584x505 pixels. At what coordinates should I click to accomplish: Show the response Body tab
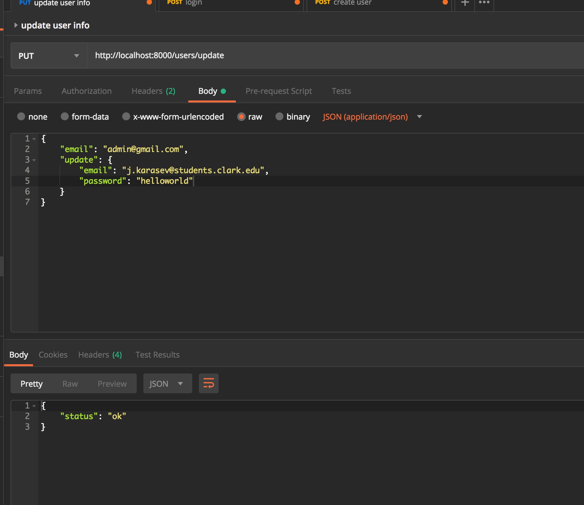[18, 355]
